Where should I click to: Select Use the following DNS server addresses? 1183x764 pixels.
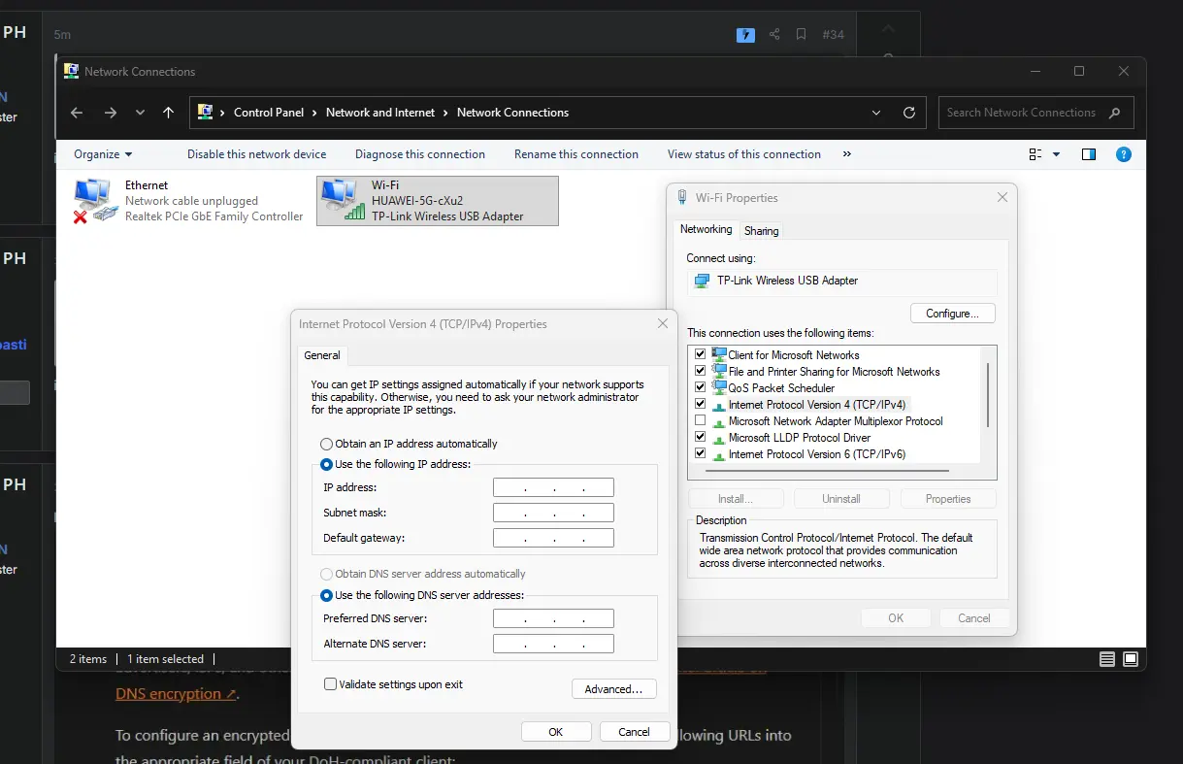click(x=327, y=596)
